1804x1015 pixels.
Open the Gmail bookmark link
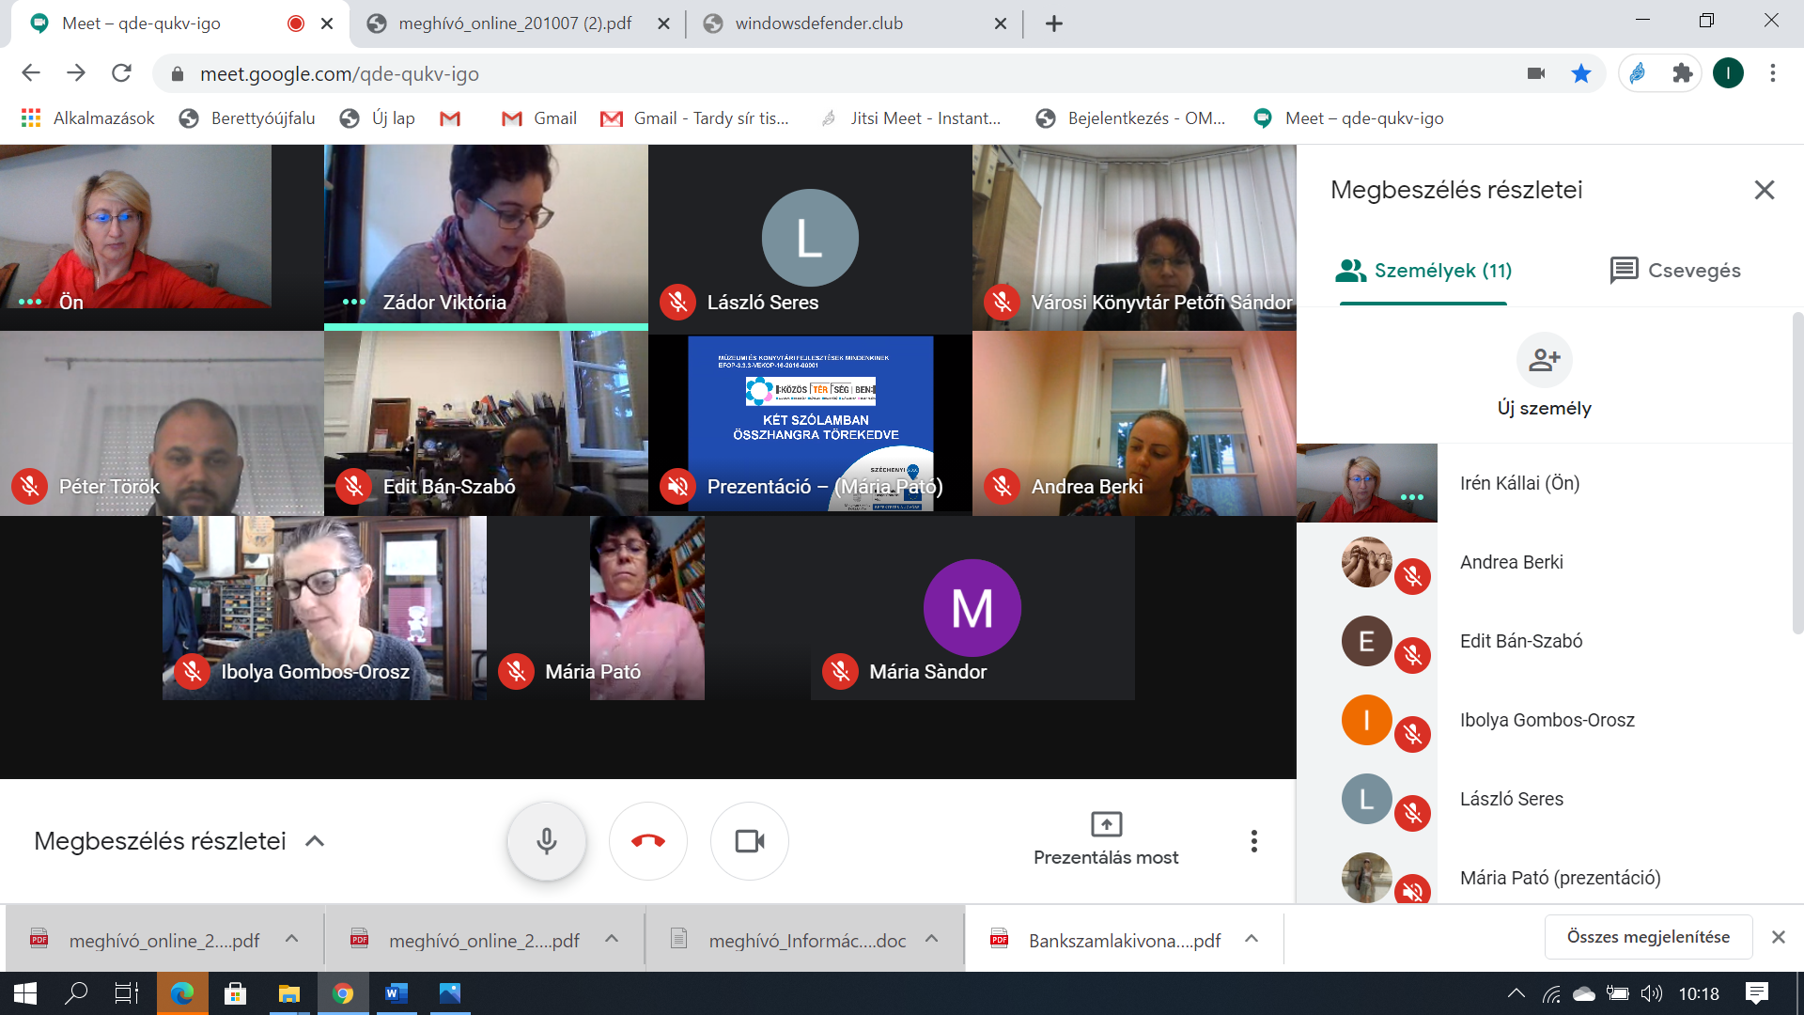coord(539,118)
